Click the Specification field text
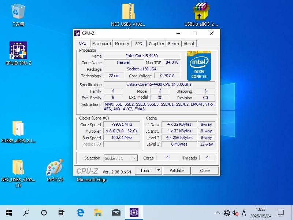Image resolution: width=293 pixels, height=220 pixels. tap(159, 84)
